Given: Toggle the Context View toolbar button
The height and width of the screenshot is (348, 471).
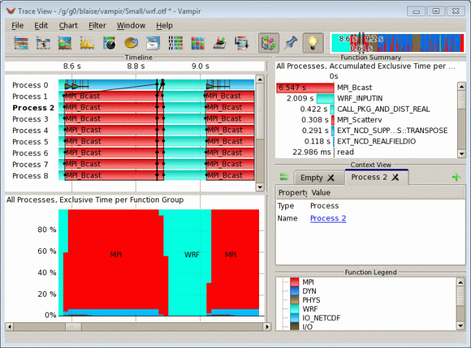Looking at the screenshot, I should tap(269, 43).
